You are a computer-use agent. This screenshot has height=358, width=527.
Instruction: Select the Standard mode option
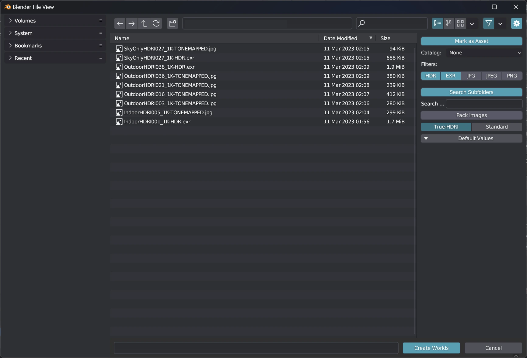[497, 127]
